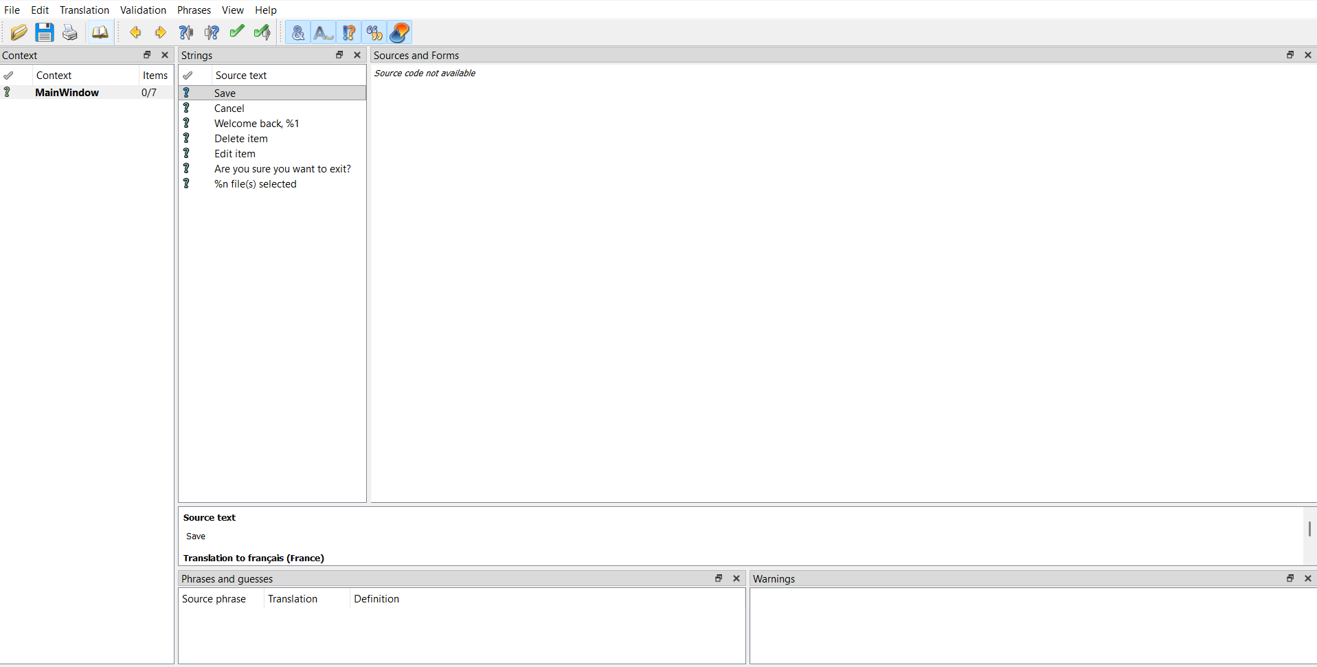Screen dimensions: 1317x667
Task: Float the Warnings panel
Action: pos(1290,578)
